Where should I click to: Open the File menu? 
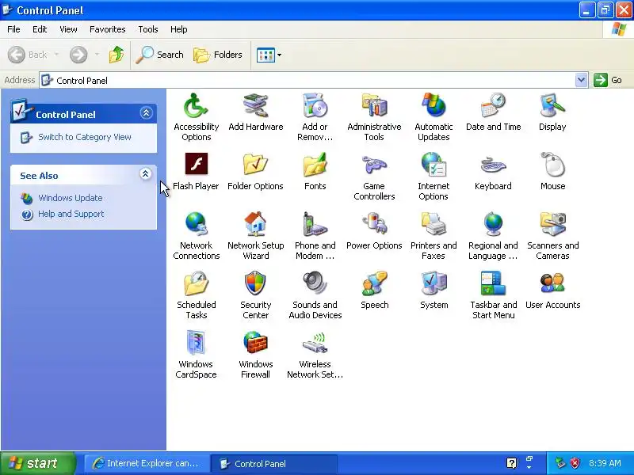(13, 29)
